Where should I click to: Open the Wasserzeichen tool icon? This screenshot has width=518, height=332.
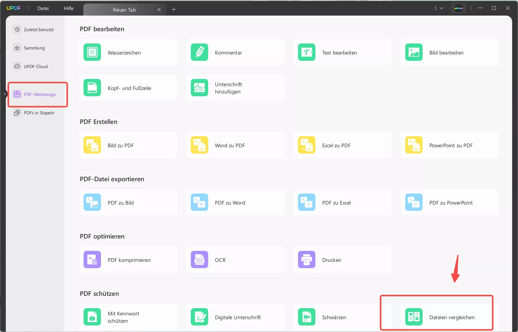tap(92, 52)
